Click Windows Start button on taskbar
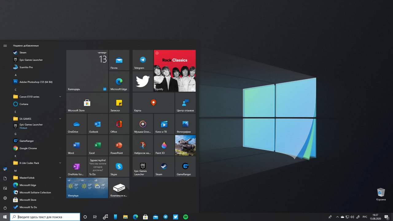This screenshot has width=393, height=221. [x=5, y=217]
